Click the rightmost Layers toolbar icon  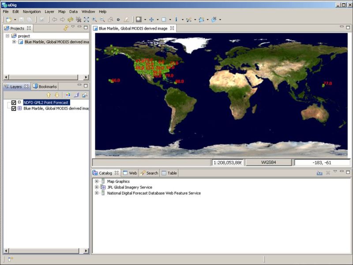click(x=84, y=95)
